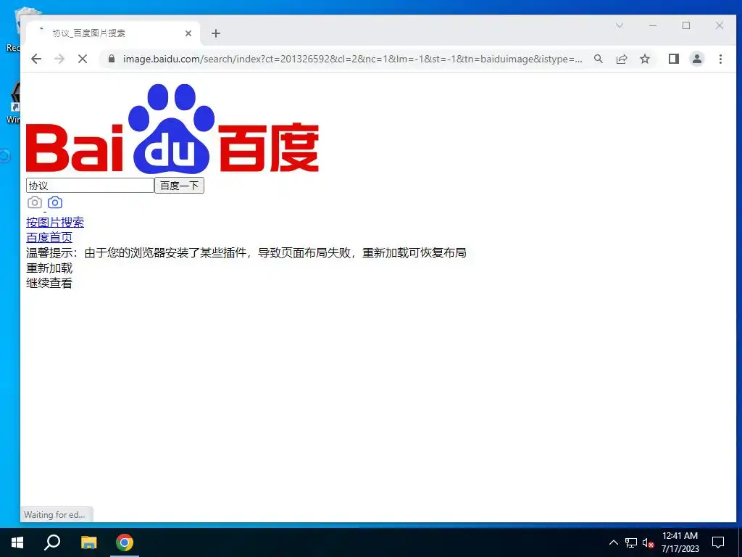Focus the search box containing 协议

point(90,186)
